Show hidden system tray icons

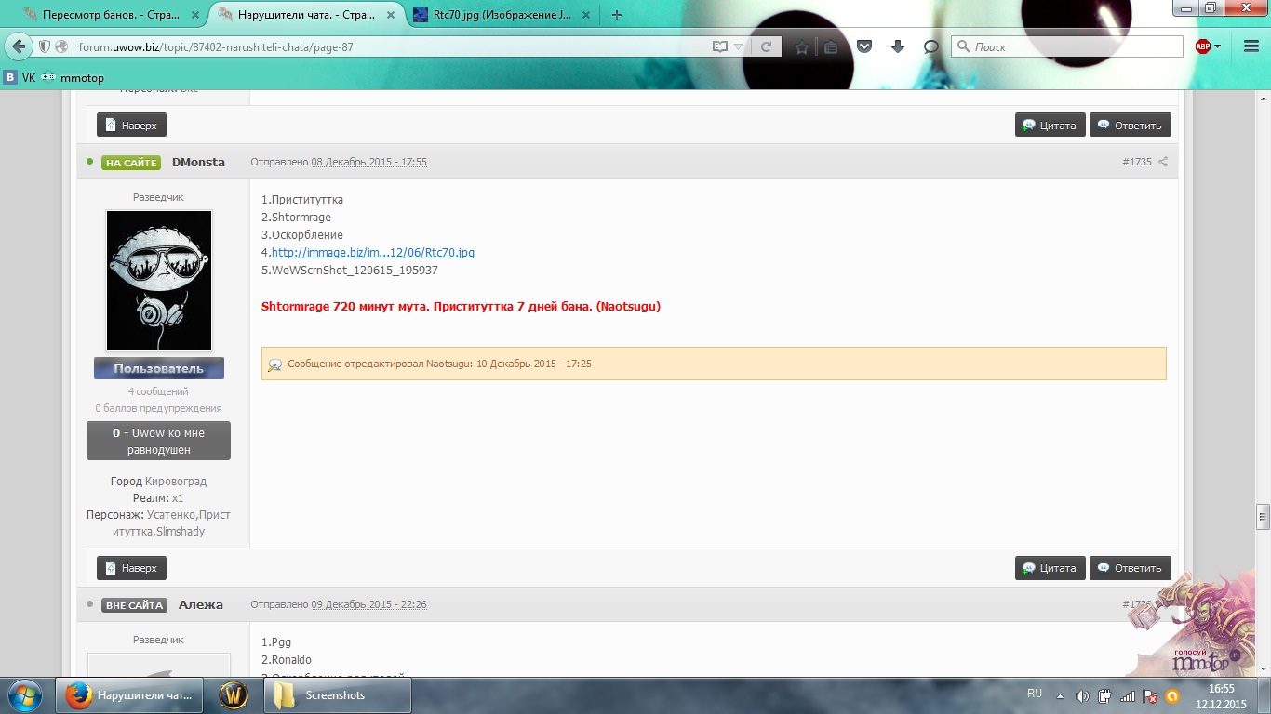click(1060, 695)
